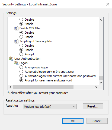Click the Reset... button
The width and height of the screenshot is (112, 130).
point(93,106)
